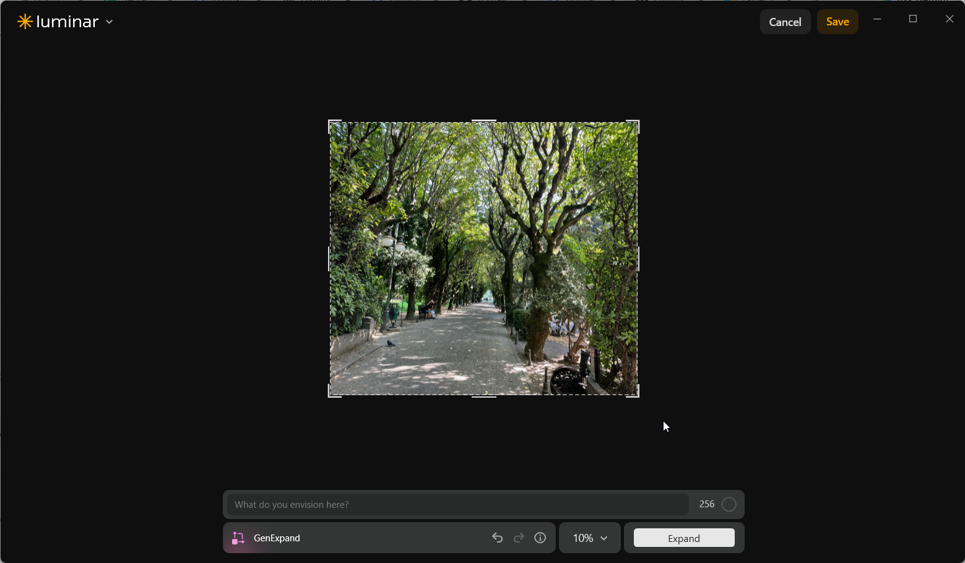Viewport: 965px width, 563px height.
Task: Click the bottom edge crop handle
Action: tap(483, 396)
